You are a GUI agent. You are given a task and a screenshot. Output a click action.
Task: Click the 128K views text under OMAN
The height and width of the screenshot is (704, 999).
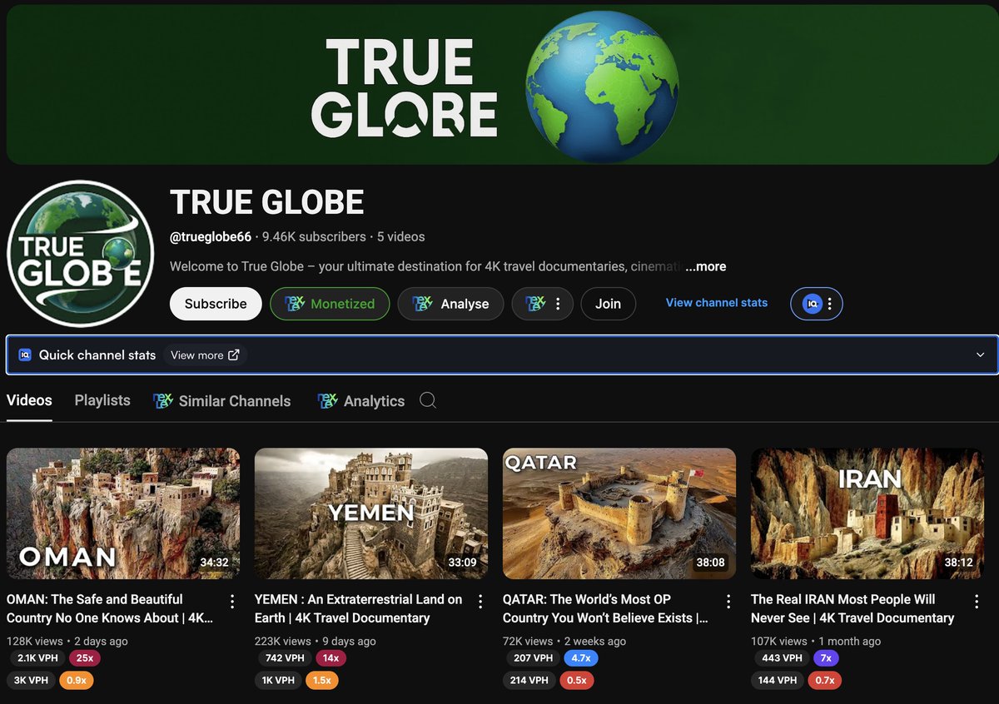(x=35, y=641)
